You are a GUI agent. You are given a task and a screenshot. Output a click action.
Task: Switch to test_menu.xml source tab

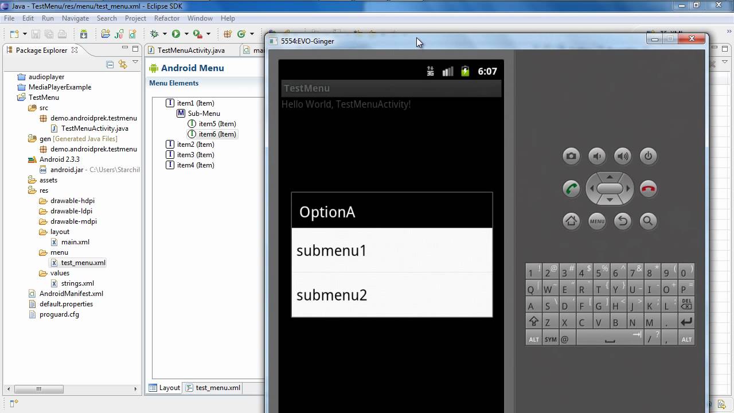tap(213, 388)
